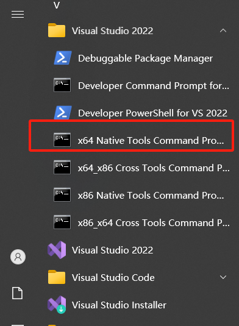239x326 pixels.
Task: Collapse the Visual Studio 2022 folder chevron
Action: pyautogui.click(x=223, y=30)
